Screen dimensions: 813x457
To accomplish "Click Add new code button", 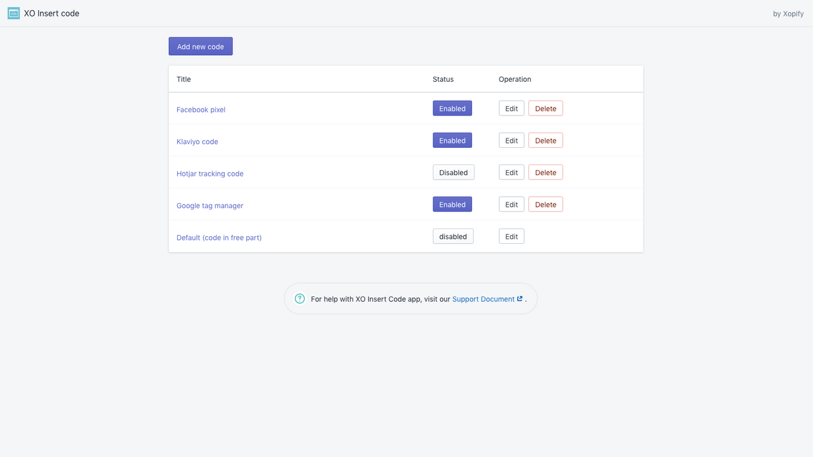I will (201, 46).
